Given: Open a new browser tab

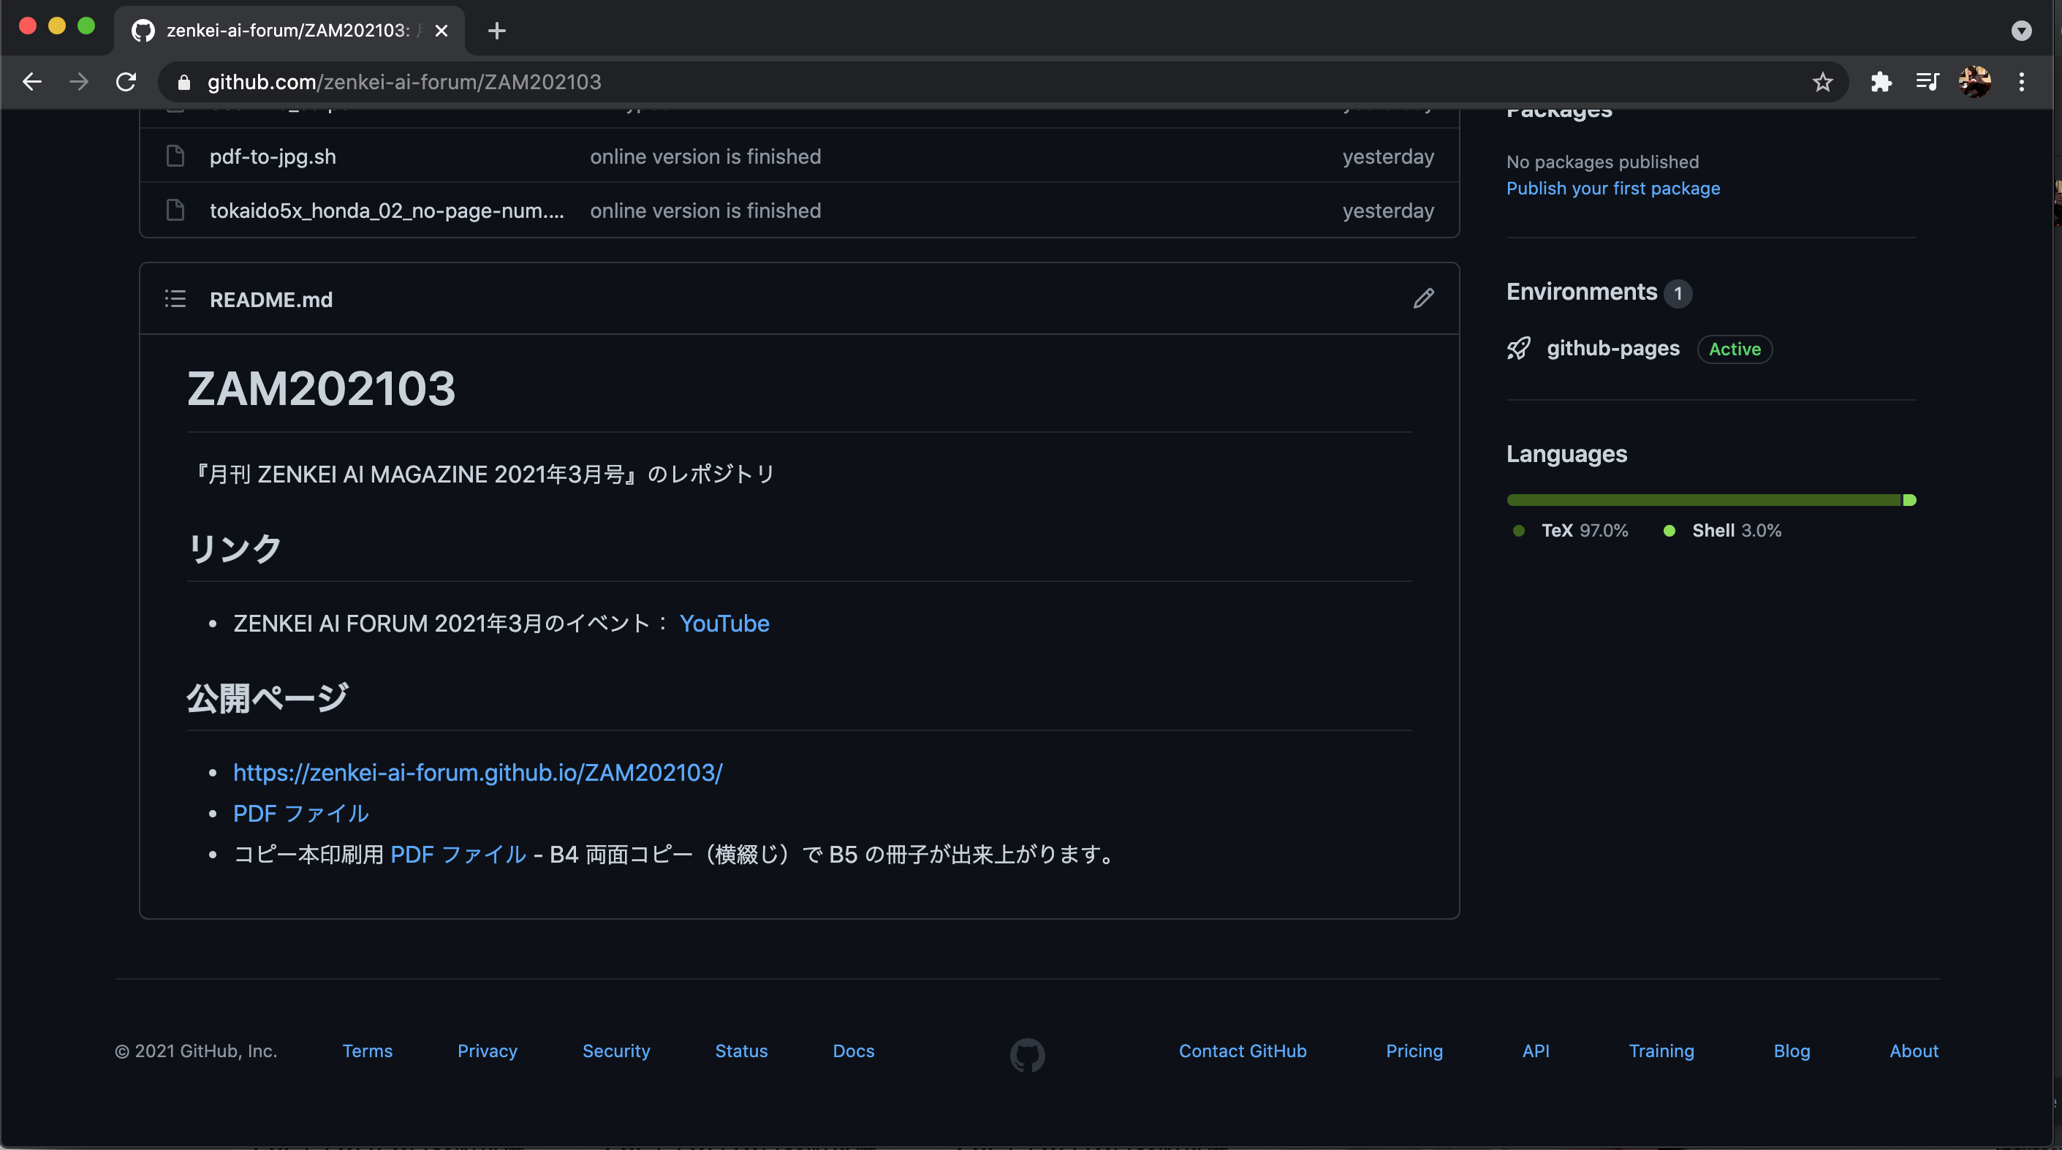Looking at the screenshot, I should (x=496, y=31).
